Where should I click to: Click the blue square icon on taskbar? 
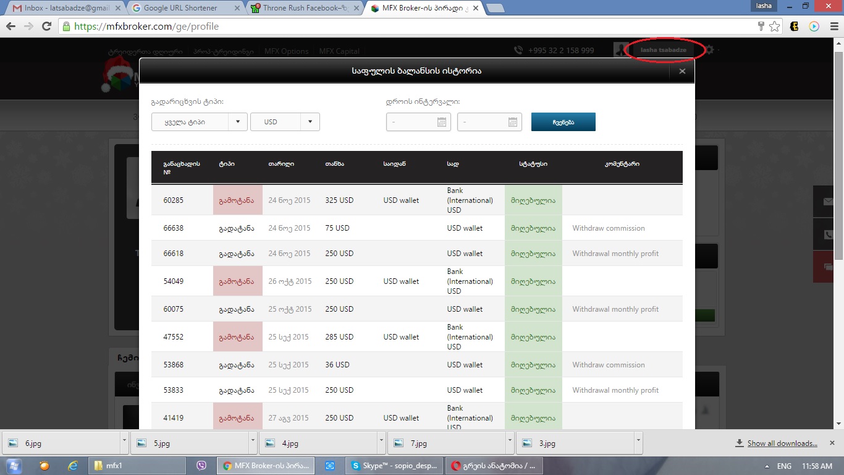(x=330, y=466)
